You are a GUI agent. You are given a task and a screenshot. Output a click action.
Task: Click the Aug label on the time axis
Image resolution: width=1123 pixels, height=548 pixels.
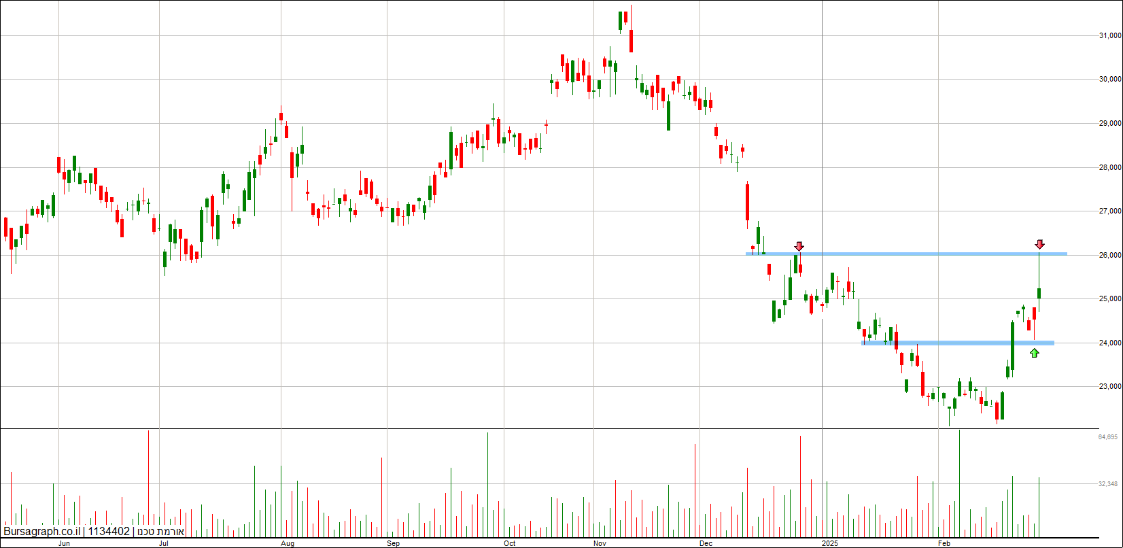(x=288, y=543)
